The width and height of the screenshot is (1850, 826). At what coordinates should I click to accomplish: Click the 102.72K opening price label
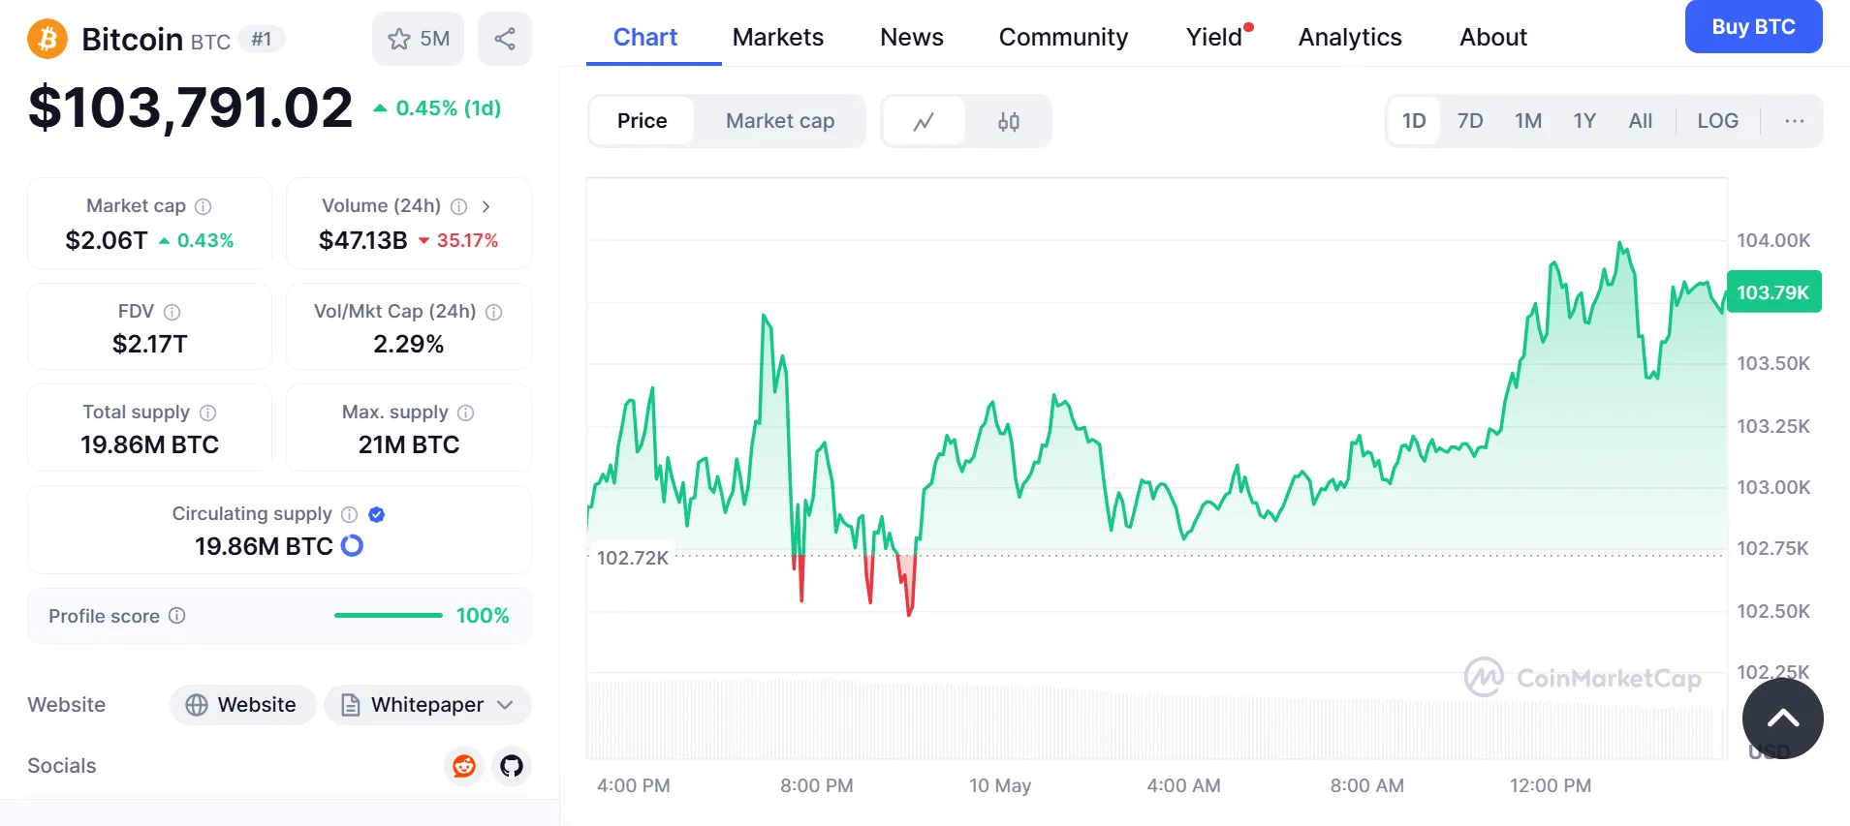point(632,558)
